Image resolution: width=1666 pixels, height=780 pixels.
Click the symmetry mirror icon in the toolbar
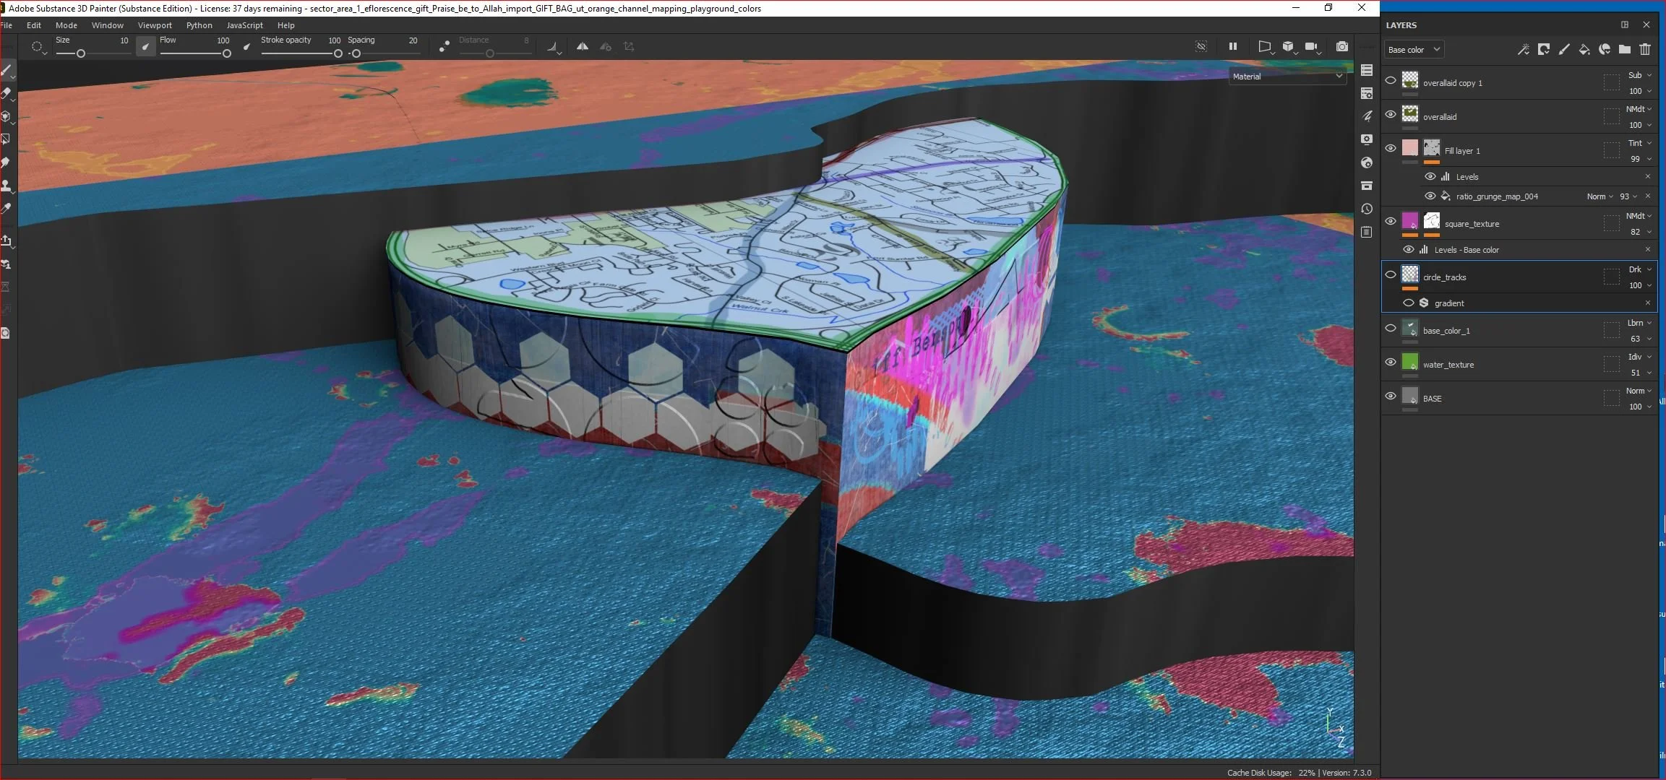coord(582,47)
